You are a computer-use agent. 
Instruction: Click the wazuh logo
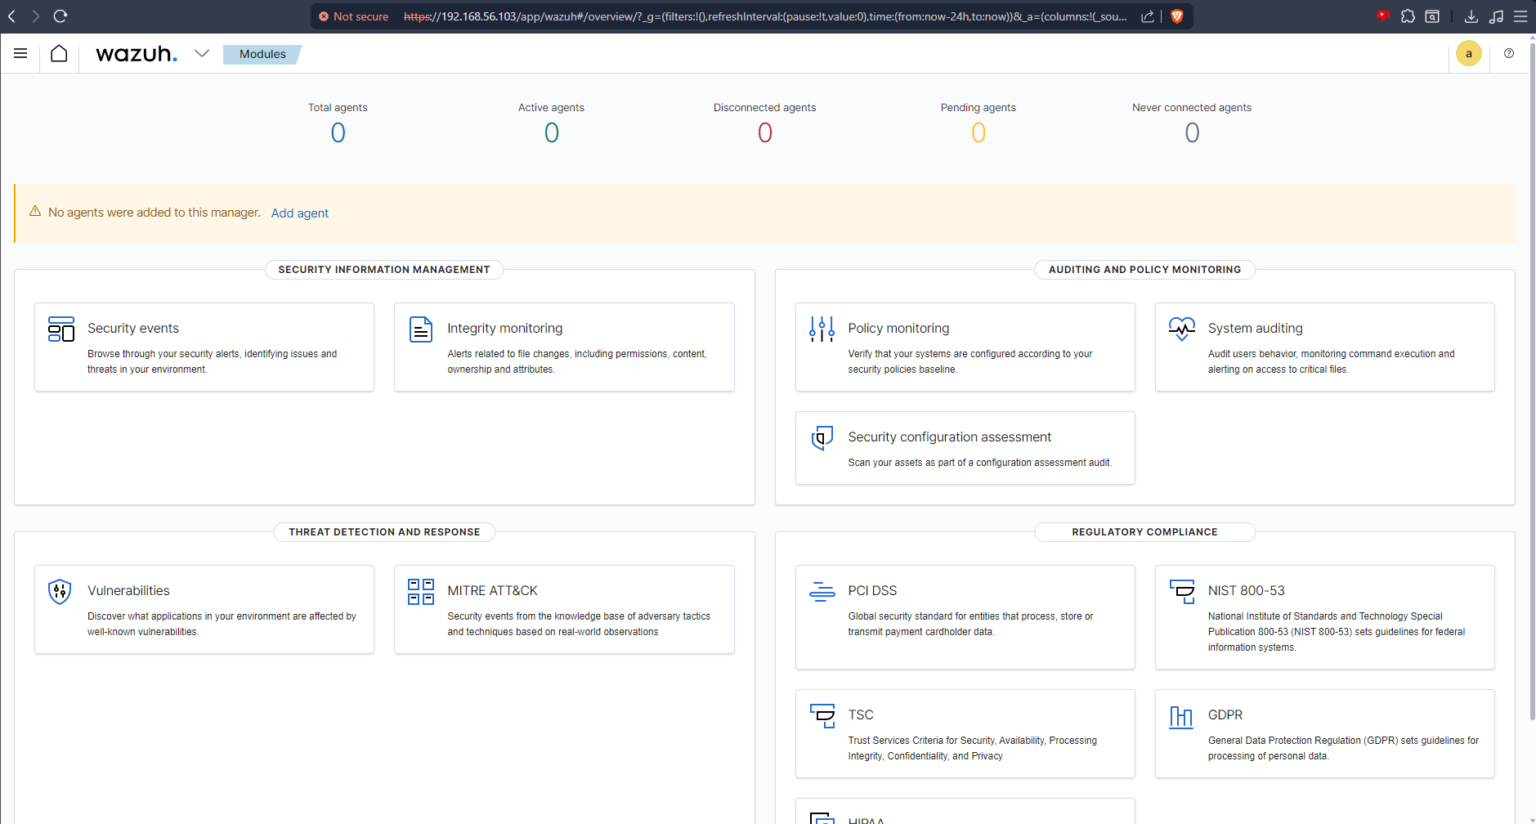[x=137, y=54]
